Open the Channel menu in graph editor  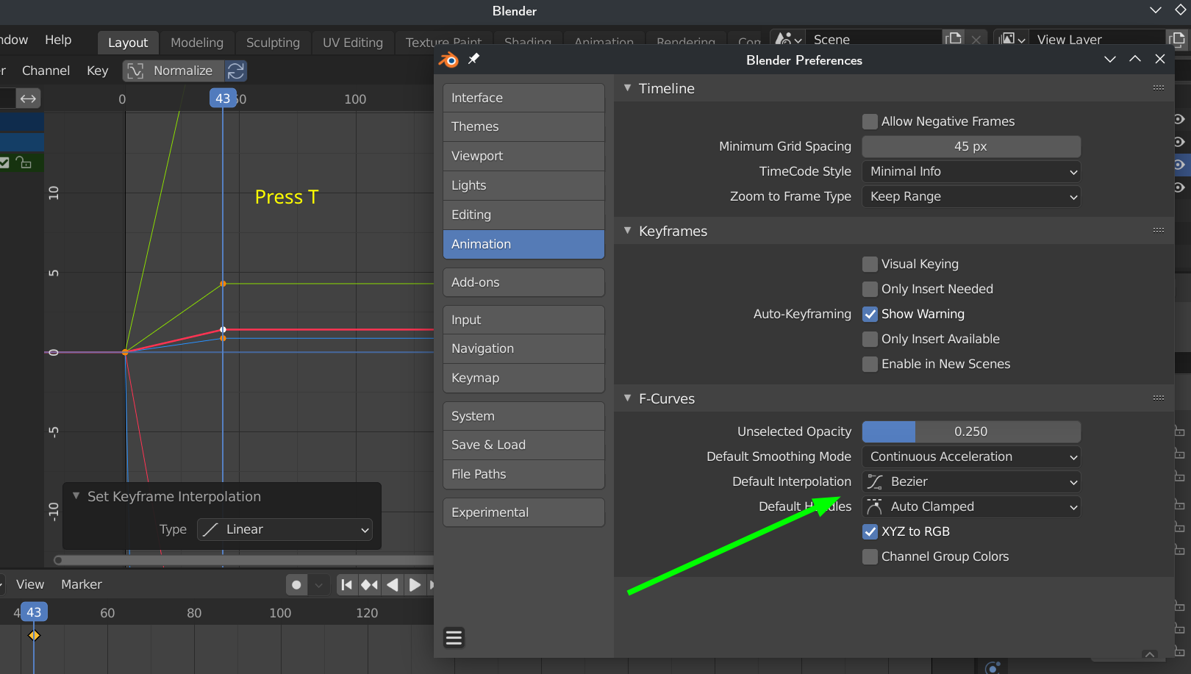coord(46,71)
